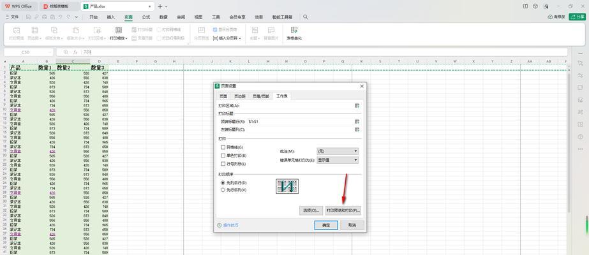This screenshot has height=255, width=589.
Task: Open the 操作技巧 link
Action: (x=230, y=225)
